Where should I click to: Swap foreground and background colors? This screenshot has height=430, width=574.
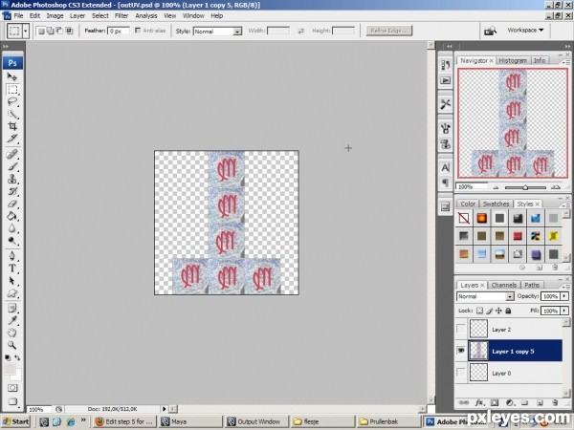click(x=17, y=357)
